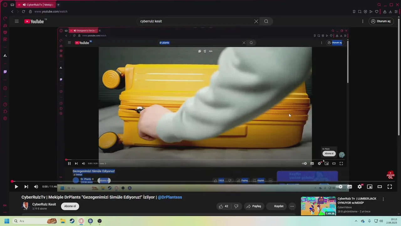The width and height of the screenshot is (401, 226).
Task: Open the @DrPlantsss link in title
Action: (x=170, y=197)
